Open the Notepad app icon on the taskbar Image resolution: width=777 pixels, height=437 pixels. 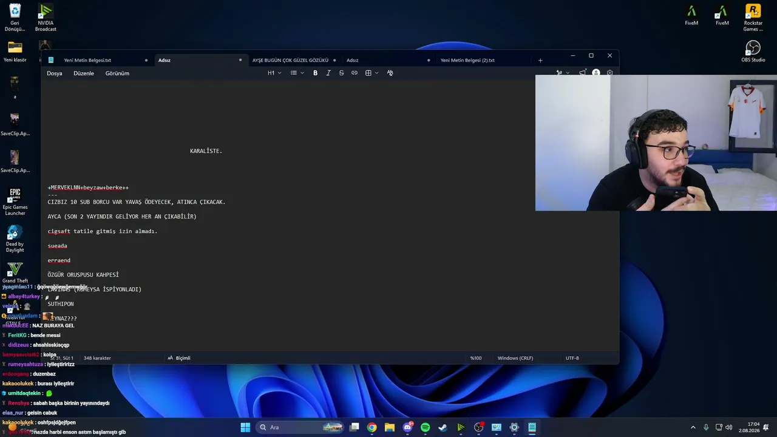532,427
